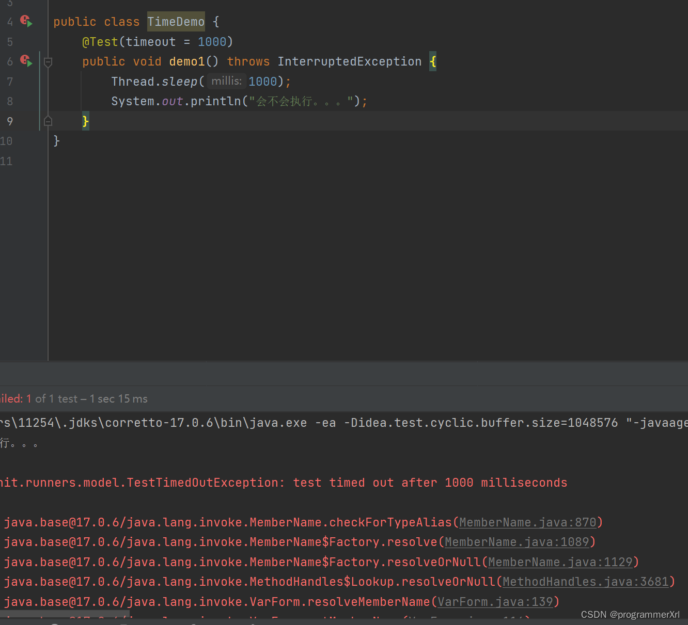Select line number 10 in the gutter
Image resolution: width=688 pixels, height=625 pixels.
coord(6,141)
